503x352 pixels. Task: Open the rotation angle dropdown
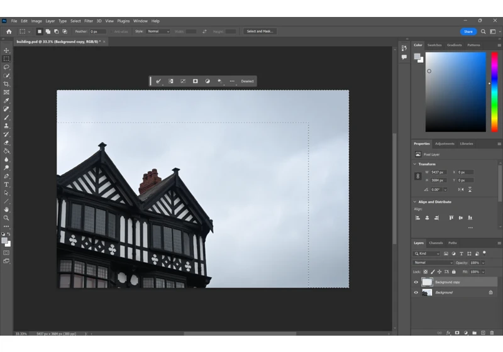tap(445, 190)
